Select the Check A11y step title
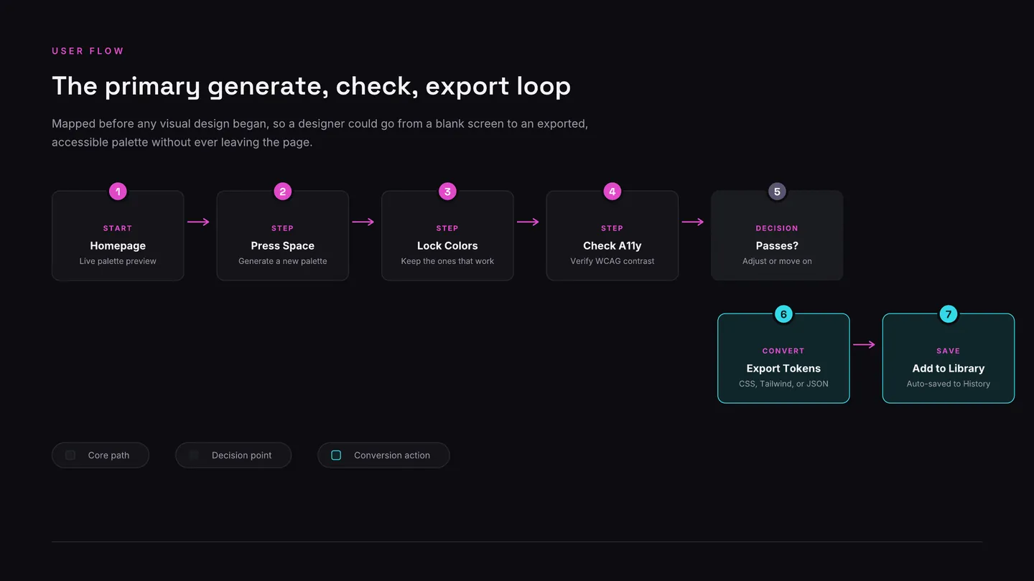Viewport: 1034px width, 581px height. click(613, 245)
